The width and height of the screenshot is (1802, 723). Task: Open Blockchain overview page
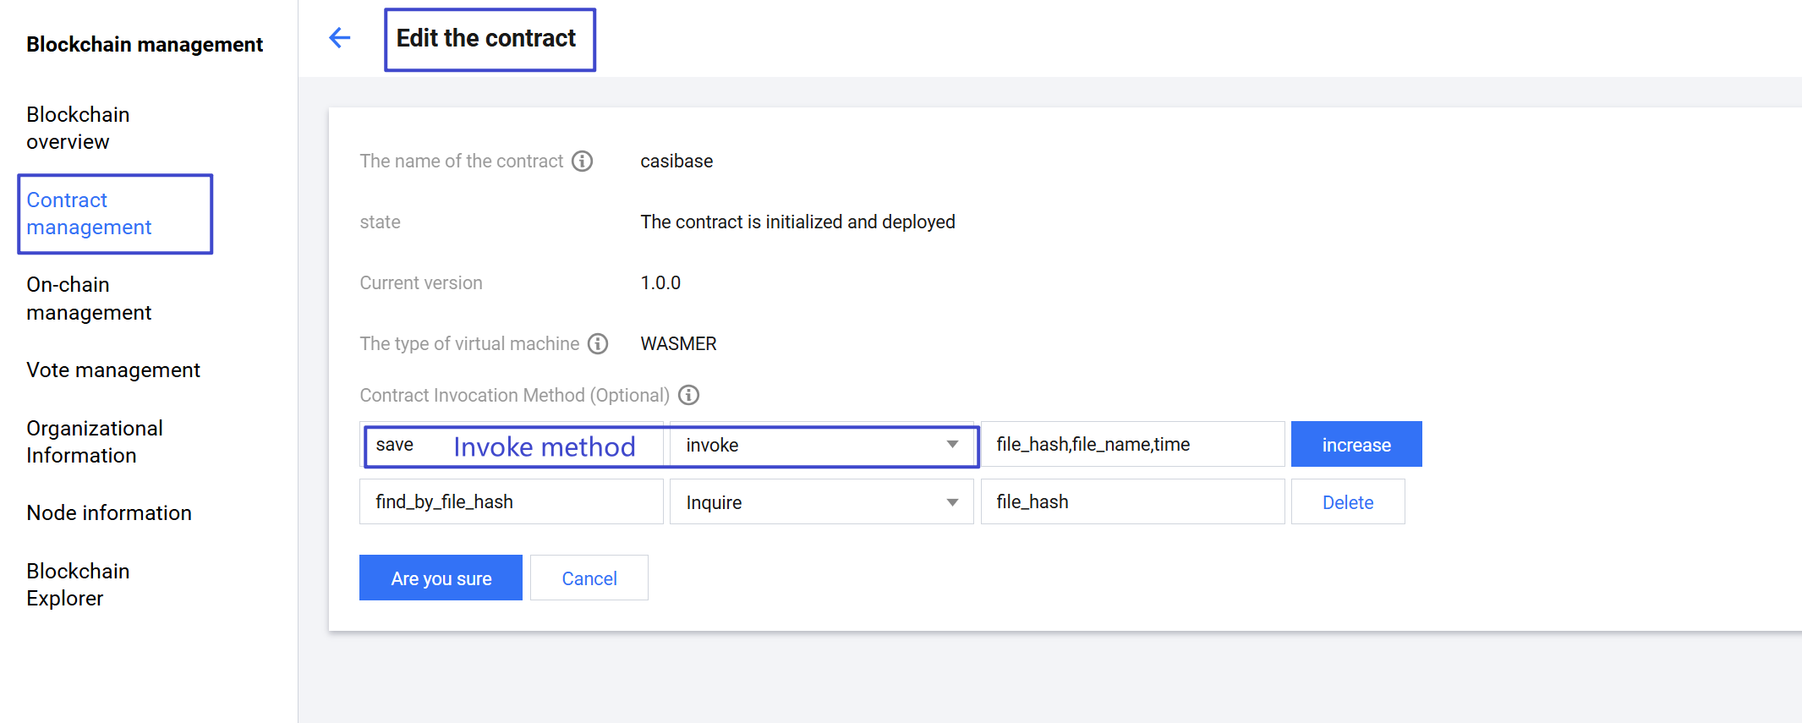point(78,128)
